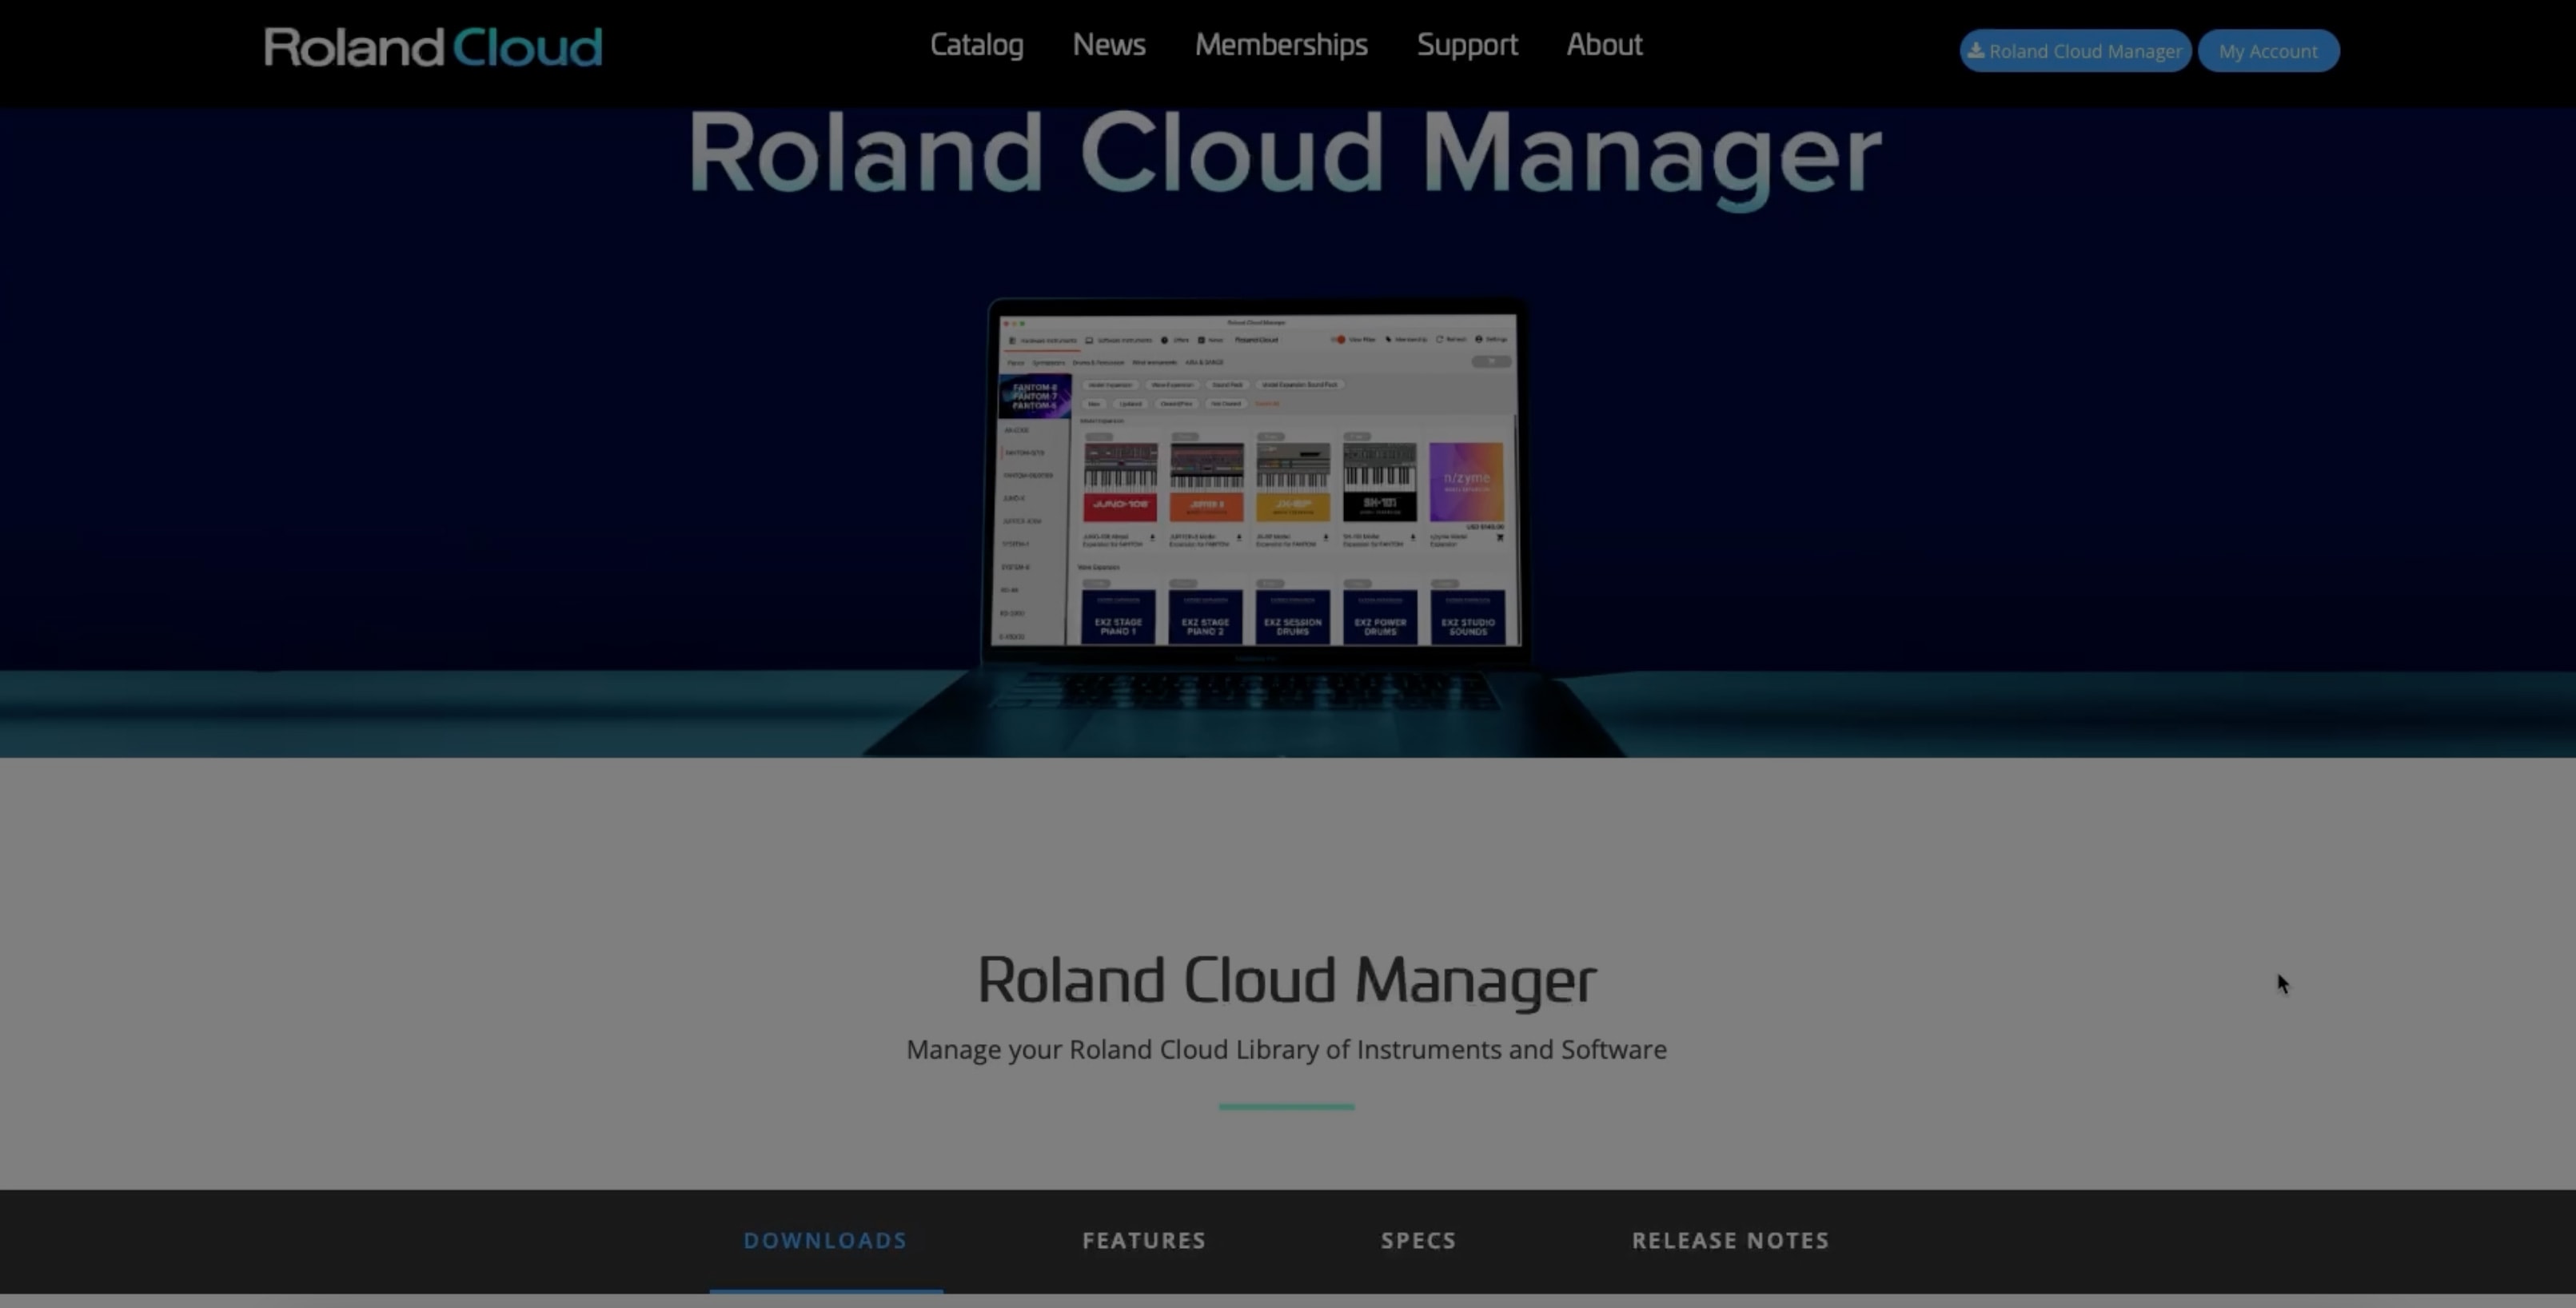Viewport: 2576px width, 1308px height.
Task: Click the Roland Cloud logo
Action: pos(433,47)
